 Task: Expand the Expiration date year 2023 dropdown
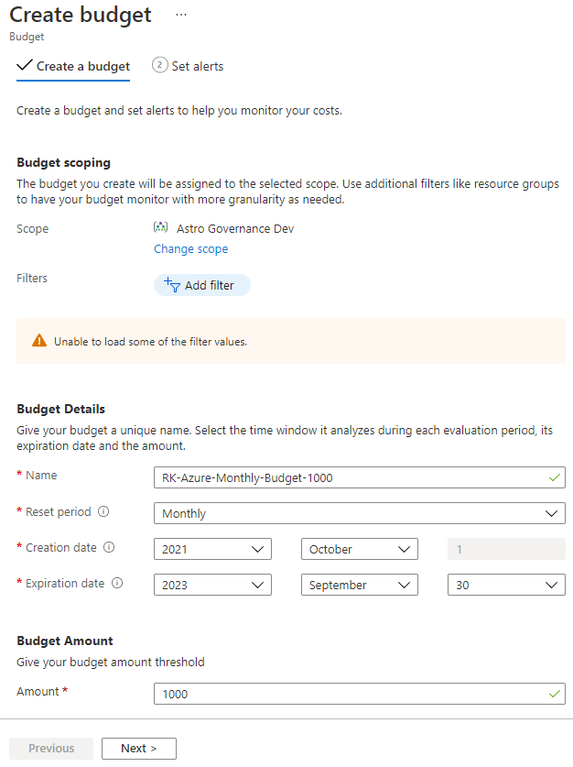pos(212,585)
